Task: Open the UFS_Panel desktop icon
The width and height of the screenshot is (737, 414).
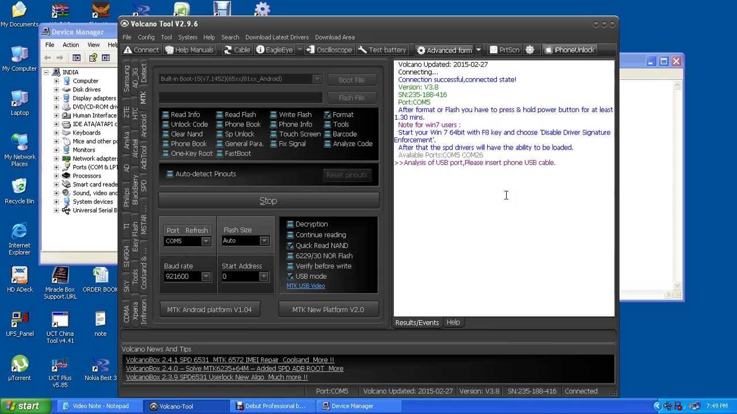Action: point(20,323)
